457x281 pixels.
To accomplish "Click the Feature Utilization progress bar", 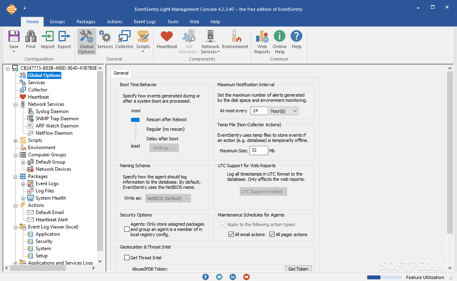I will tap(385, 277).
